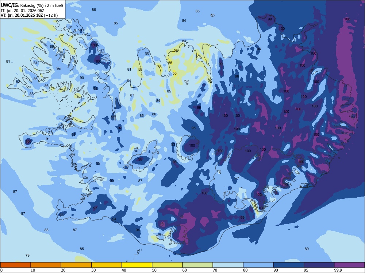
Task: Select the purple legend band above 99.9
Action: (349, 265)
